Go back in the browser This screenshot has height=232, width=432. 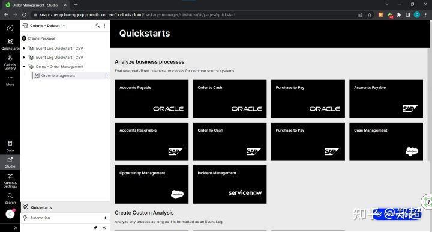pos(6,14)
